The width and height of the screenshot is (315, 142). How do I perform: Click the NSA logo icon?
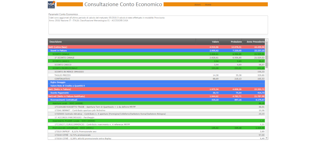[52, 5]
